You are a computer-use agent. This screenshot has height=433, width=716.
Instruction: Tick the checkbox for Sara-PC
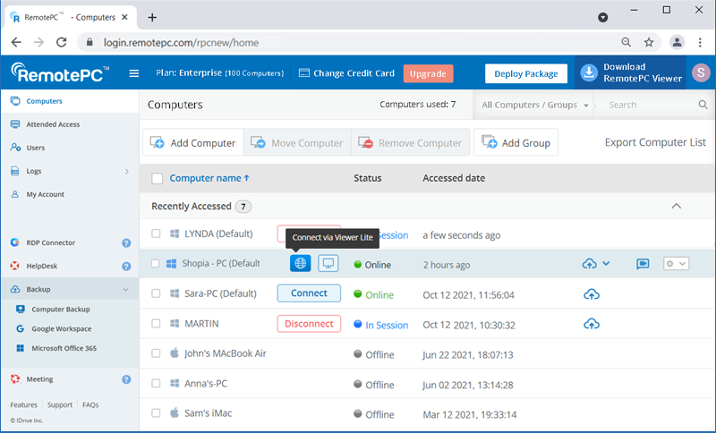click(x=157, y=294)
